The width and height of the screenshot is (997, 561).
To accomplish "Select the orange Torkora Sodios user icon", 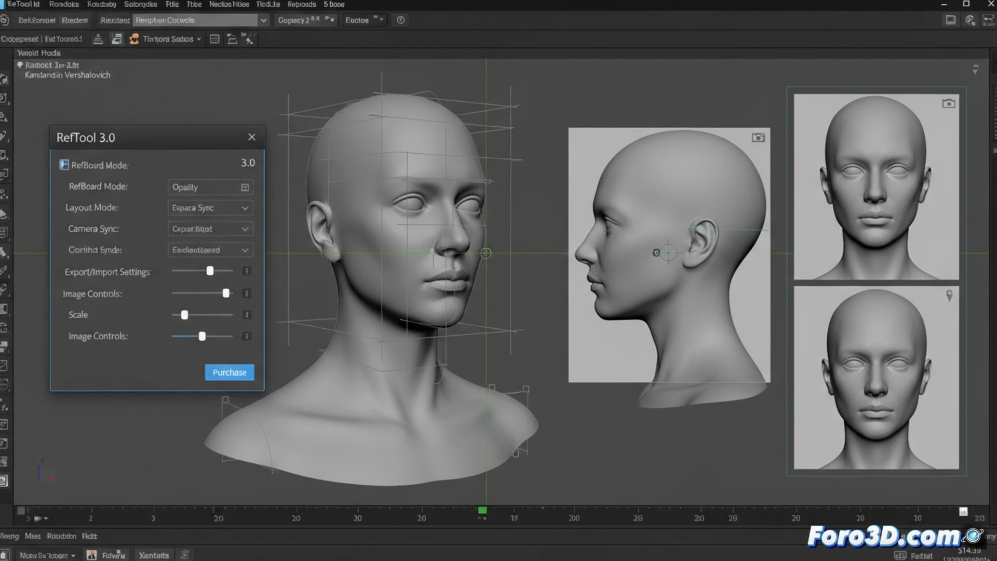I will (134, 38).
